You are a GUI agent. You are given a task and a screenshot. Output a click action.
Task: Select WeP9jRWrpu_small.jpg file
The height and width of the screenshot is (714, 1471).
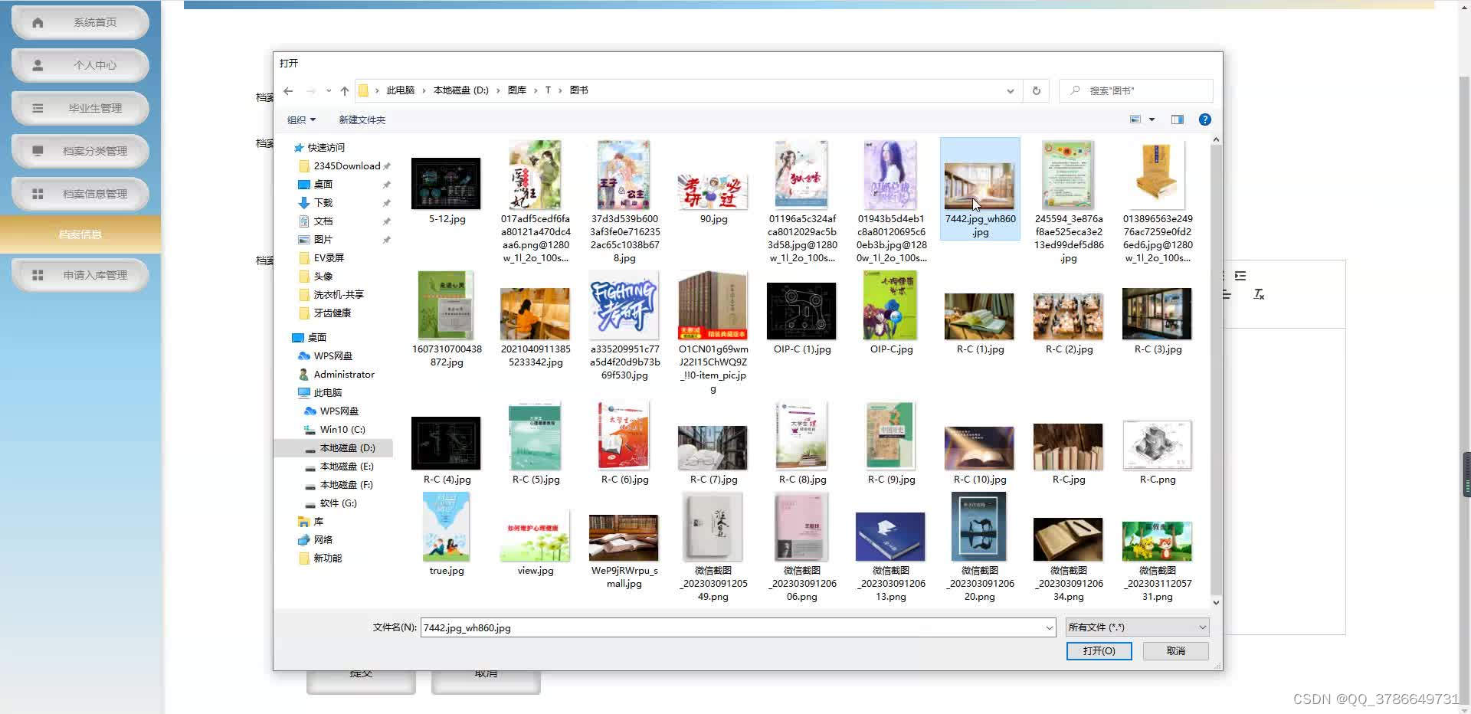(x=624, y=552)
